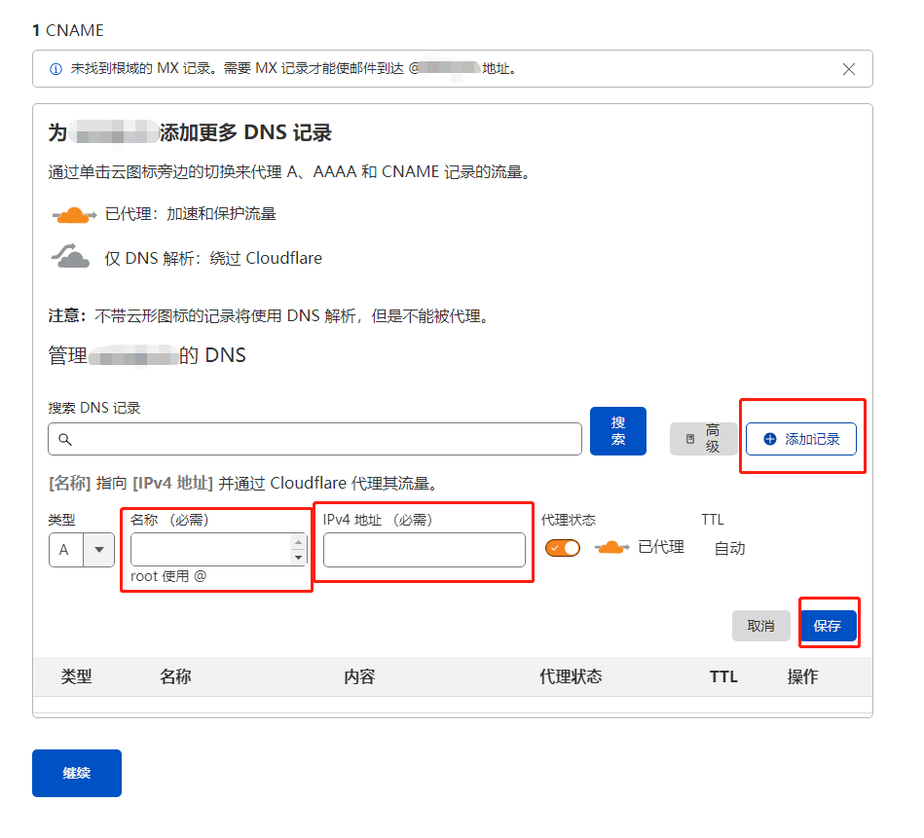Click the plus icon on 添加记录
924x838 pixels.
[x=769, y=439]
